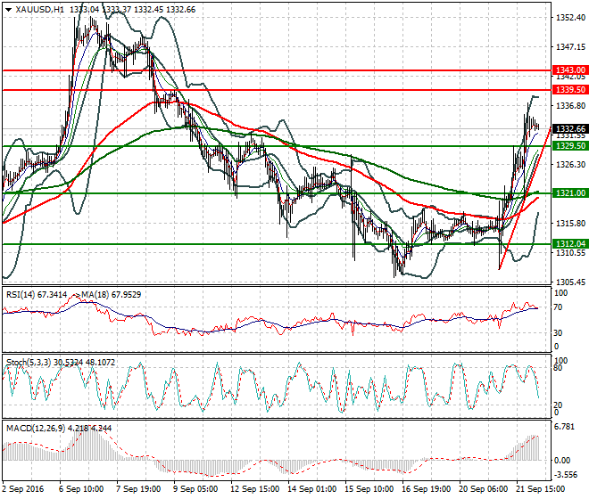Viewport: 589px width, 499px height.
Task: Click the Stochastic scale level 20
Action: pos(558,405)
